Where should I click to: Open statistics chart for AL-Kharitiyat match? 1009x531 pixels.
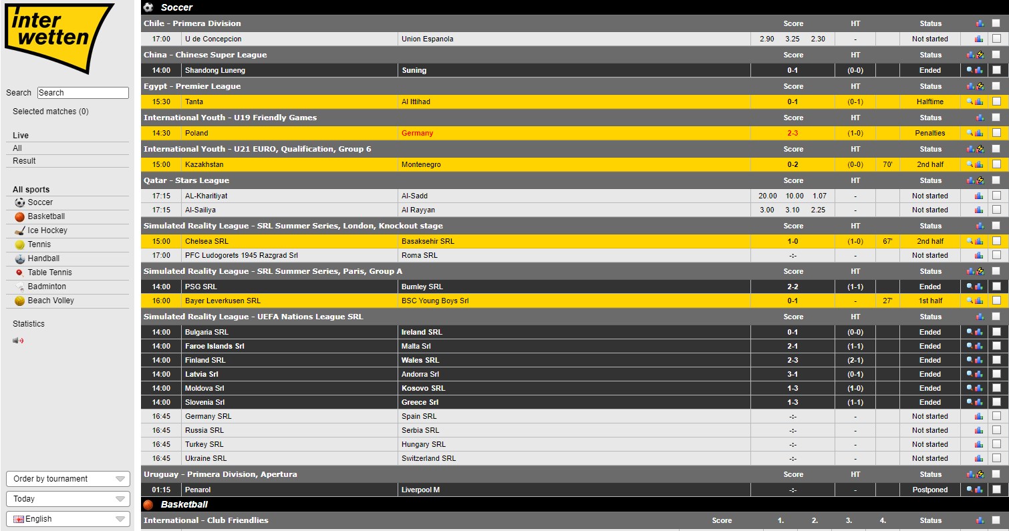(979, 196)
